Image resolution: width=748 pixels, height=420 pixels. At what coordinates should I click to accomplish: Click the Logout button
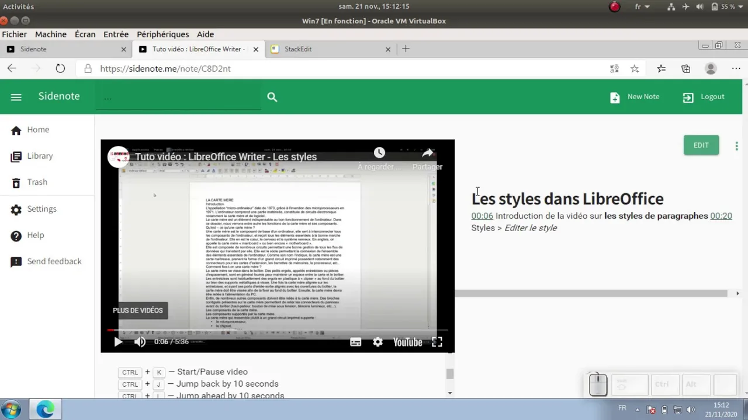click(704, 97)
